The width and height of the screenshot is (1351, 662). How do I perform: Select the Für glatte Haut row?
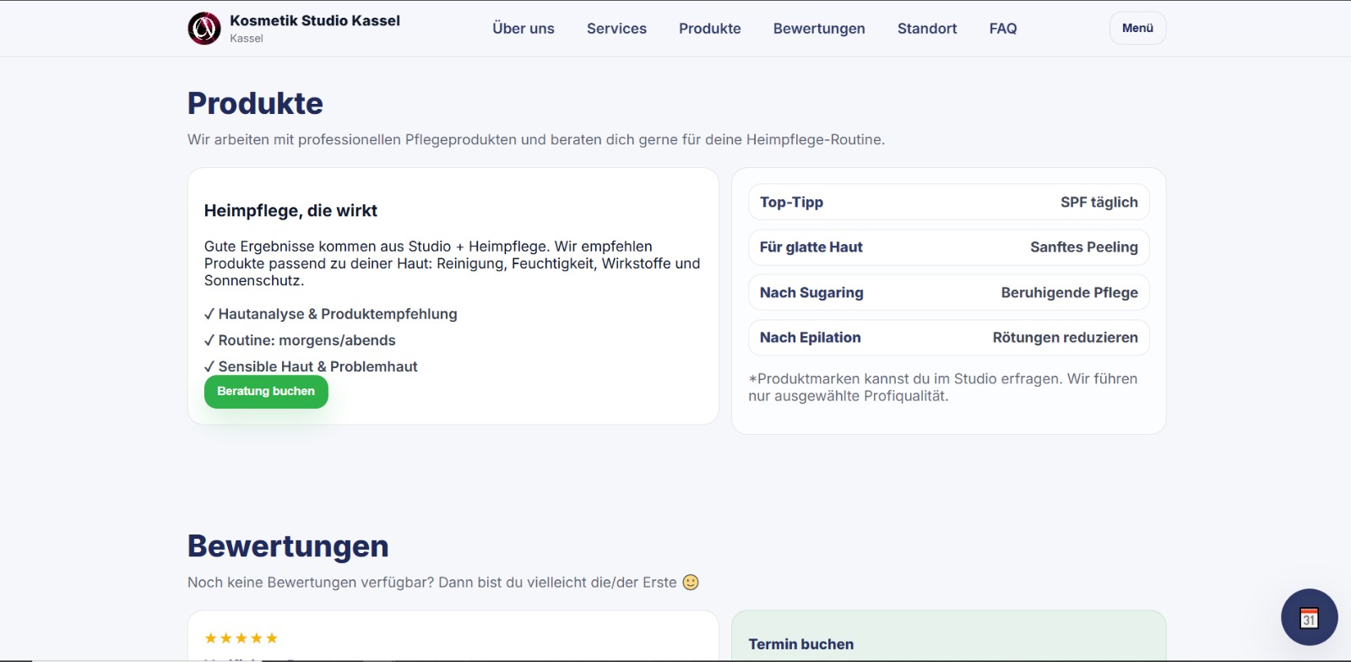(948, 247)
